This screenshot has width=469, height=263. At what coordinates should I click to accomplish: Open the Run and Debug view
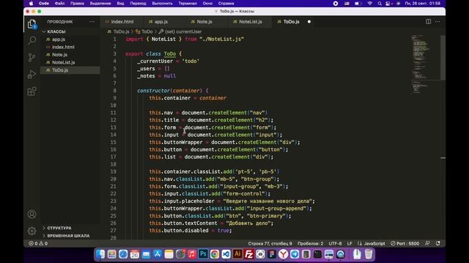click(x=32, y=75)
